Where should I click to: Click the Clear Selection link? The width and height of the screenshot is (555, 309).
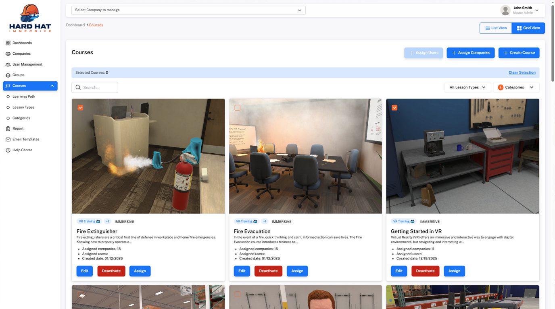tap(522, 72)
